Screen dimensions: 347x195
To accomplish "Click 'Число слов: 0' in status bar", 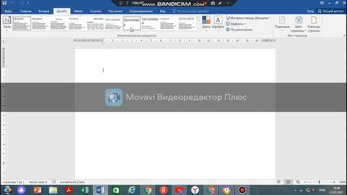I will (38, 182).
